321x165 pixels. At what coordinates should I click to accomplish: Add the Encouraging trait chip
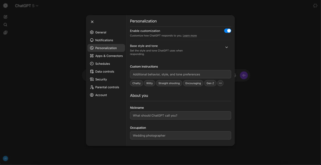[x=193, y=83]
